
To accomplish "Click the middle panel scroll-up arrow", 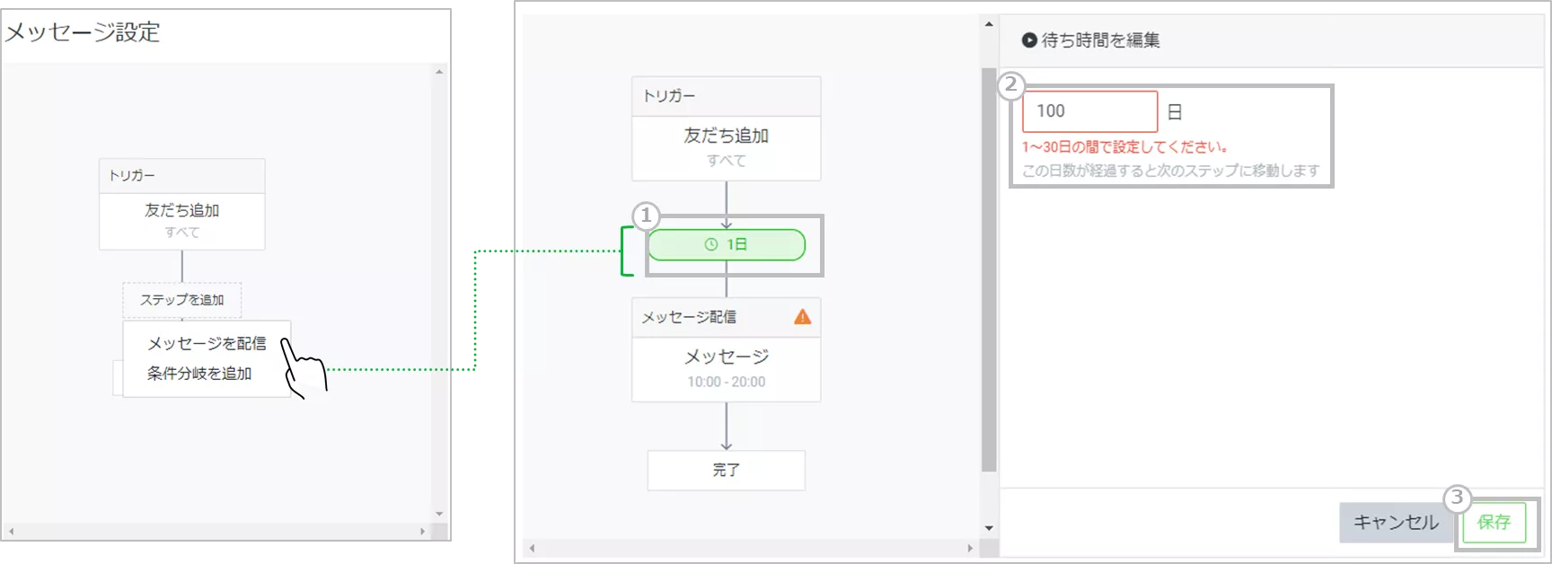I will (989, 24).
